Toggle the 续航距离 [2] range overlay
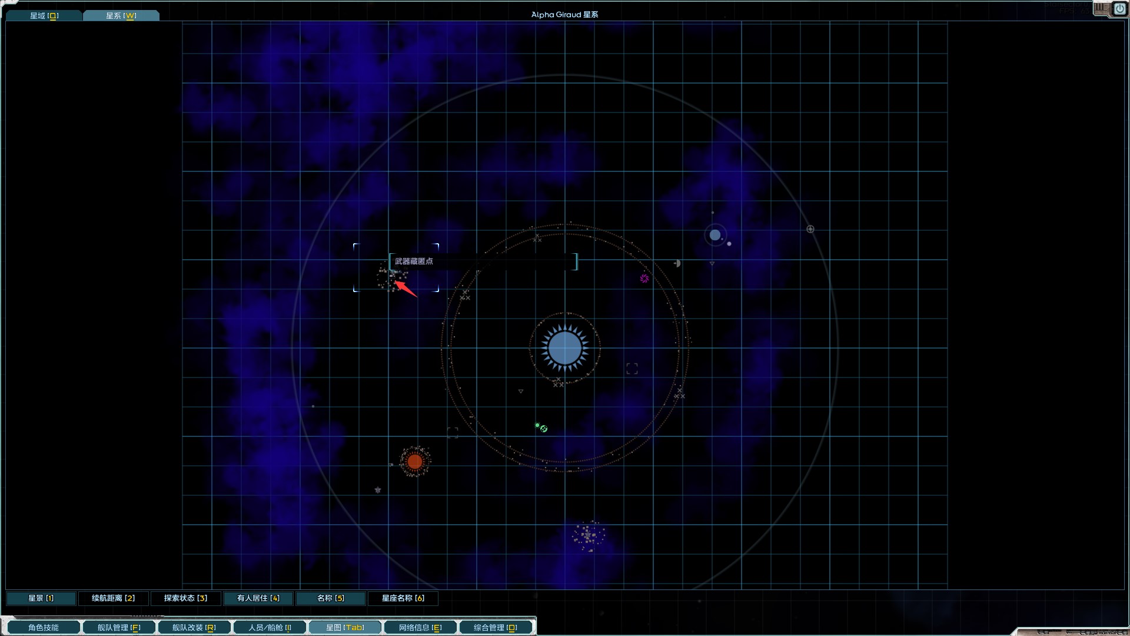Screen dimensions: 1130x636 pyautogui.click(x=113, y=598)
